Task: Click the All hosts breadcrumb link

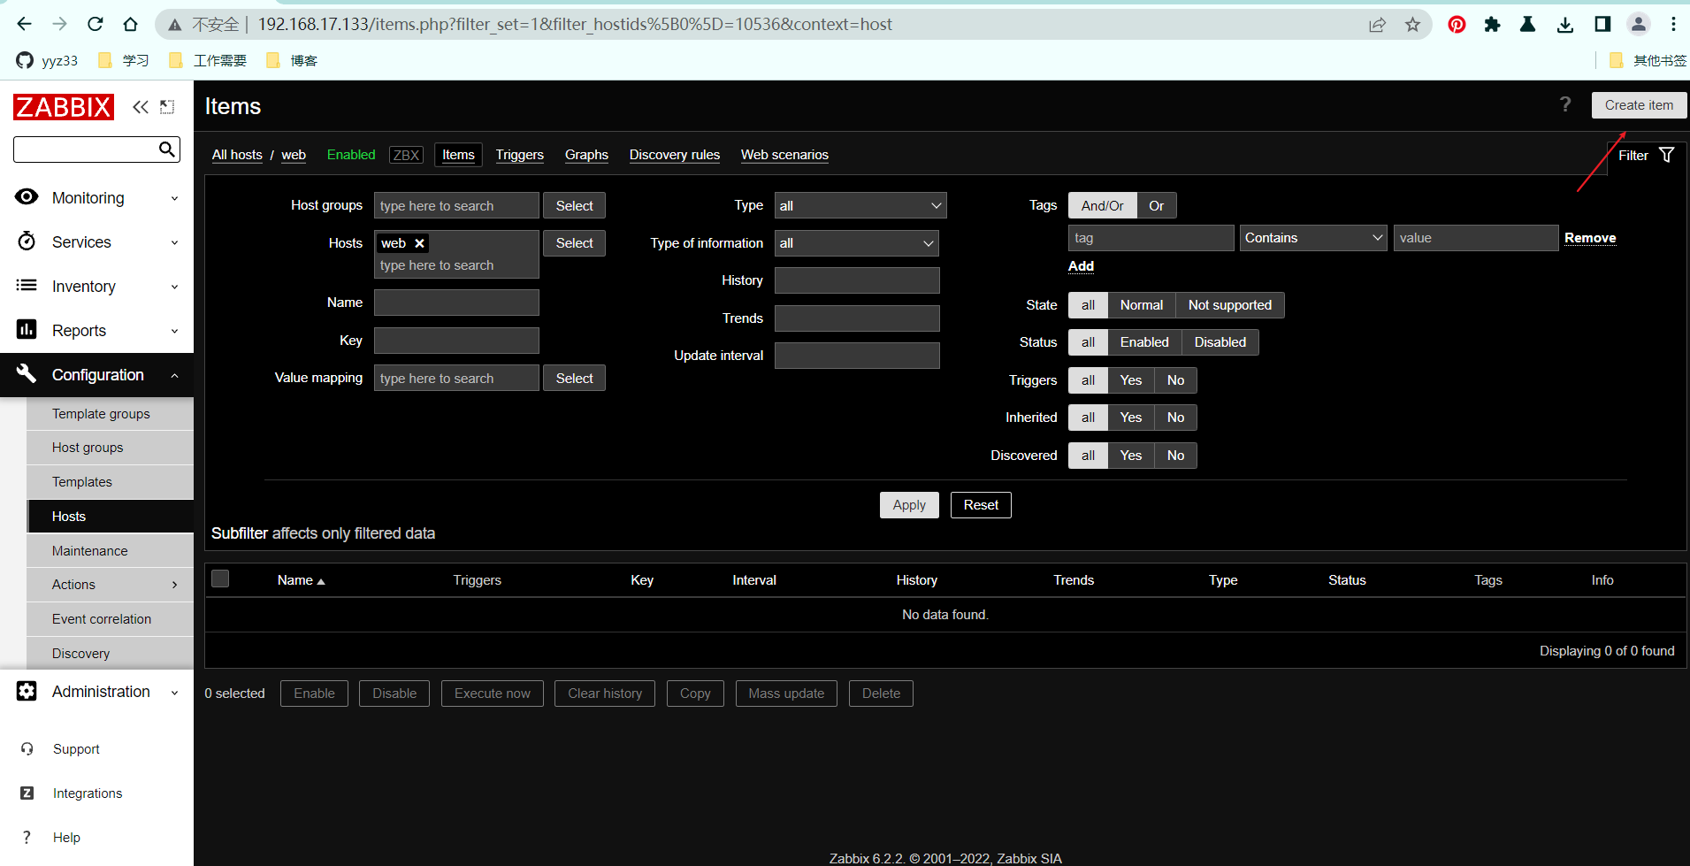Action: 237,155
